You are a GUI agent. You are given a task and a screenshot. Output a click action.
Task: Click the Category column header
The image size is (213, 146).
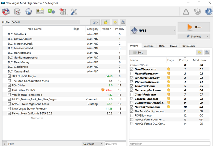(x=93, y=29)
